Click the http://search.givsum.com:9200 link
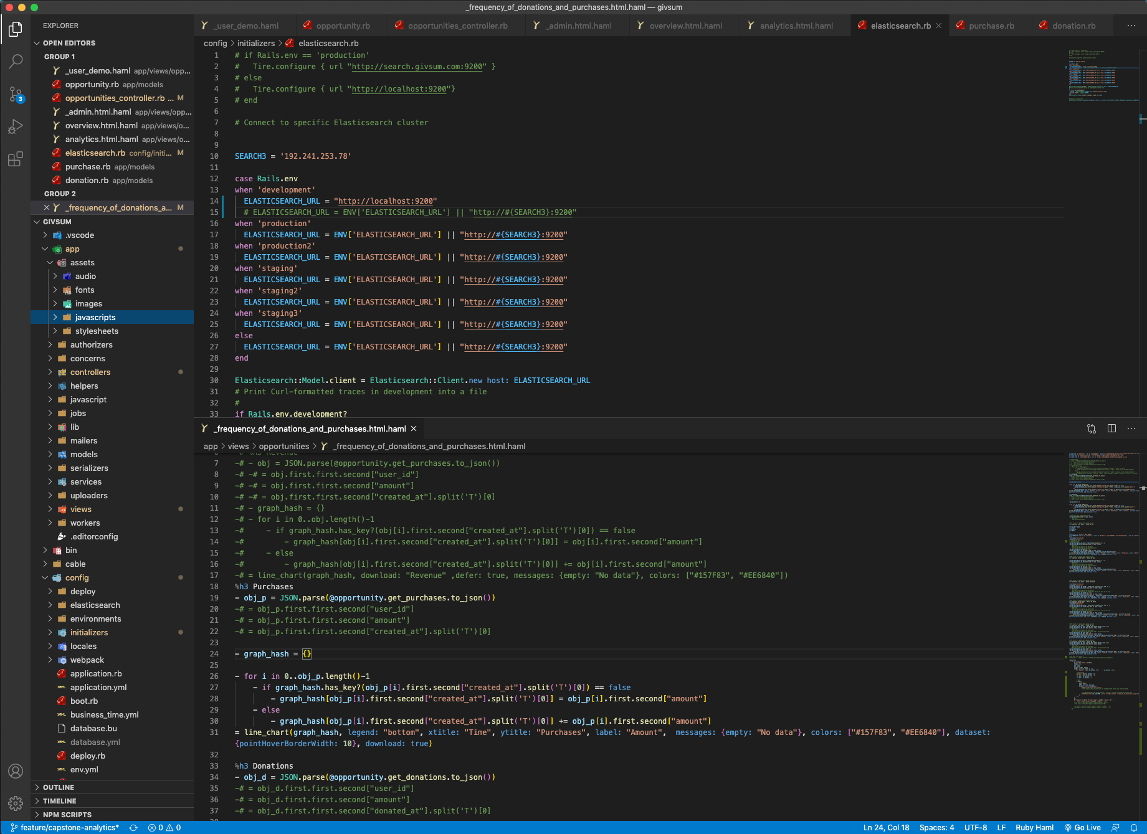Screen dimensions: 1147x834 417,67
